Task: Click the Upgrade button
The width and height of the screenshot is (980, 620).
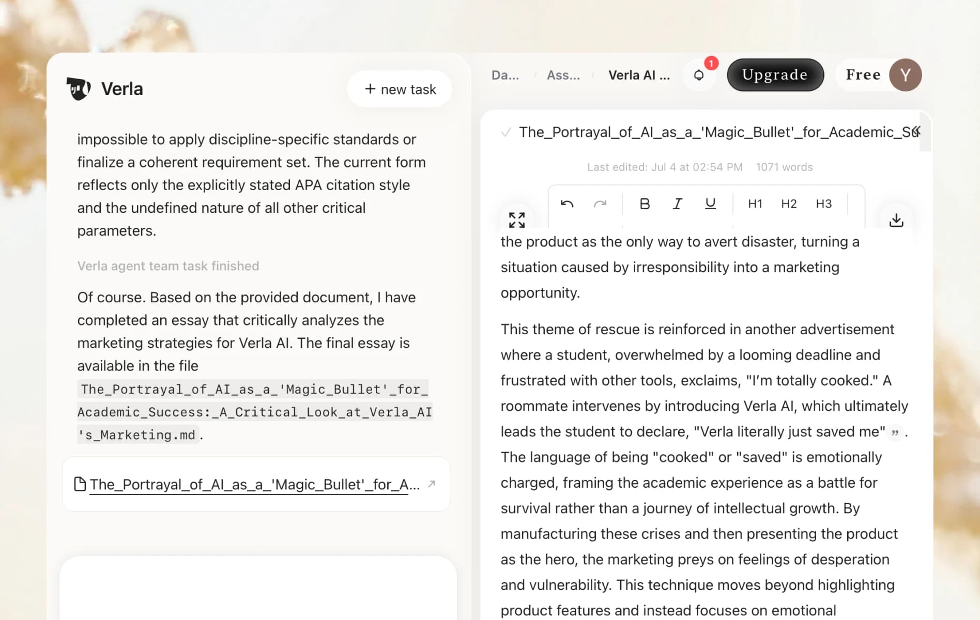Action: [775, 75]
